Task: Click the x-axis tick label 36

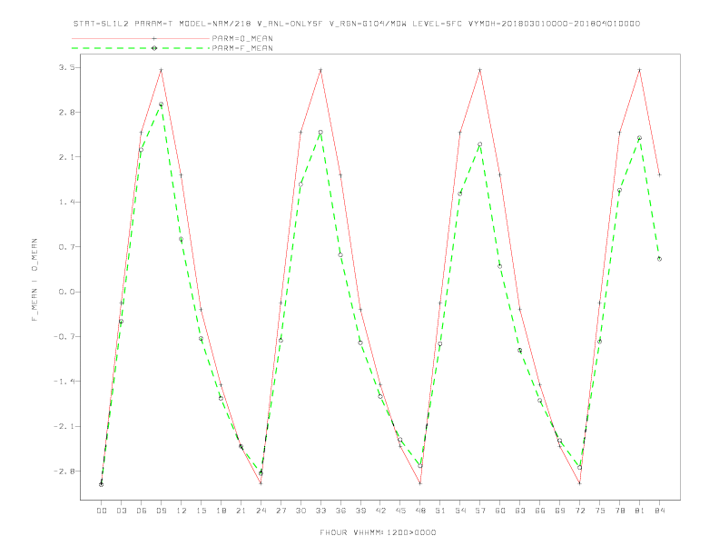Action: point(340,511)
